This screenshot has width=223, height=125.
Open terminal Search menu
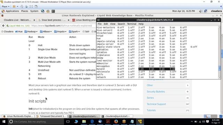pyautogui.click(x=121, y=24)
